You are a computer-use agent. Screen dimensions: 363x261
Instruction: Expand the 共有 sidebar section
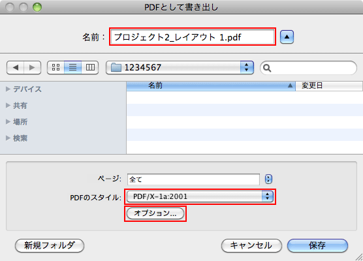[8, 106]
